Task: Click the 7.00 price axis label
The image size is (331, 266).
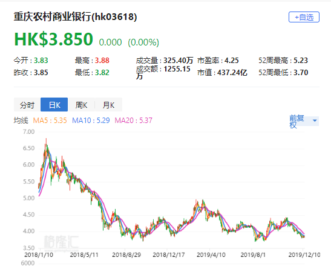Action: point(28,131)
